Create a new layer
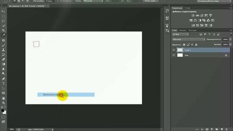Image resolution: width=233 pixels, height=131 pixels. tap(222, 130)
